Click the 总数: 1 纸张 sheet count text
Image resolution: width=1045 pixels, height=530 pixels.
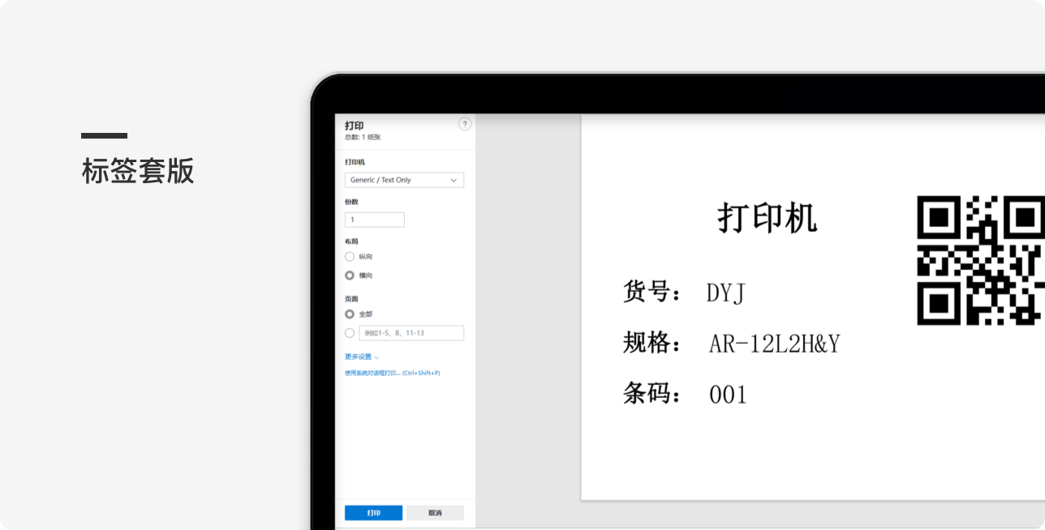[x=363, y=137]
